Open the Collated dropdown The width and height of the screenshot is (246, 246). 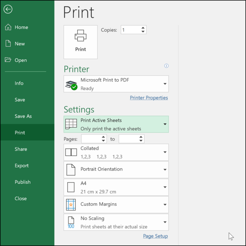pos(165,152)
